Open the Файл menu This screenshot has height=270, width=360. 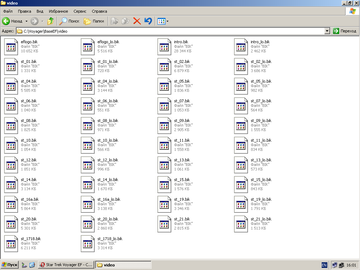click(x=8, y=11)
